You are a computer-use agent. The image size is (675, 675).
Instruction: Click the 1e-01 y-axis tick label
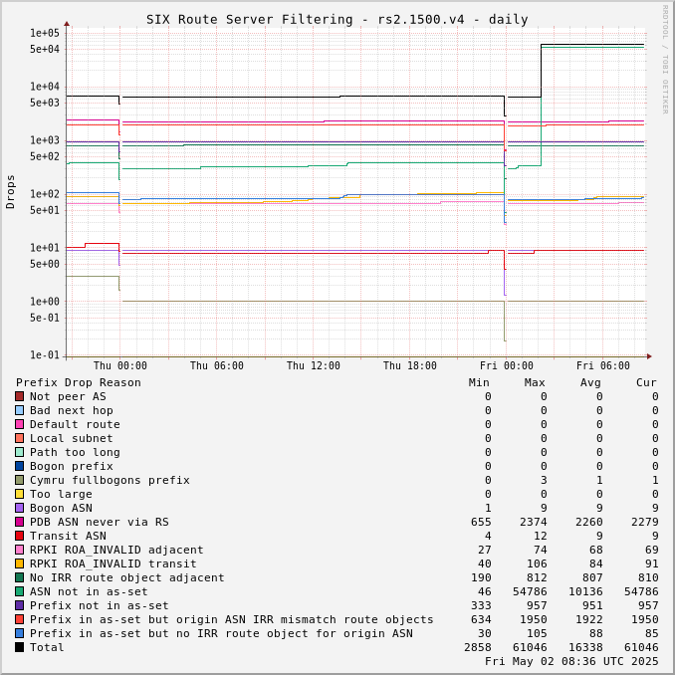tap(45, 355)
